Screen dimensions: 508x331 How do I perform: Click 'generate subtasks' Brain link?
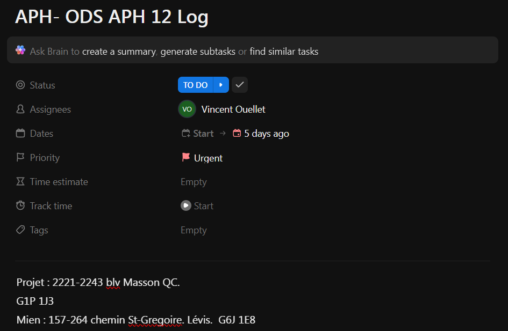[x=198, y=52]
